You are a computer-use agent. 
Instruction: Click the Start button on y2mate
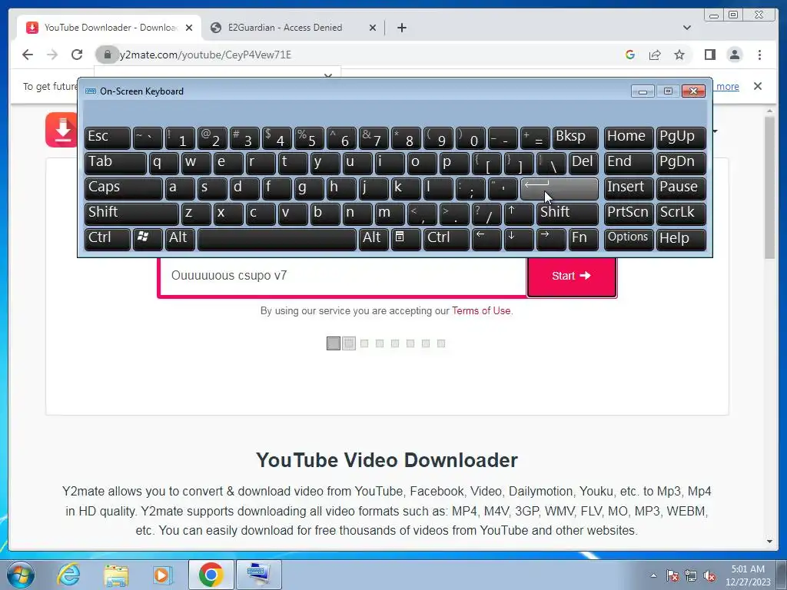(x=571, y=276)
